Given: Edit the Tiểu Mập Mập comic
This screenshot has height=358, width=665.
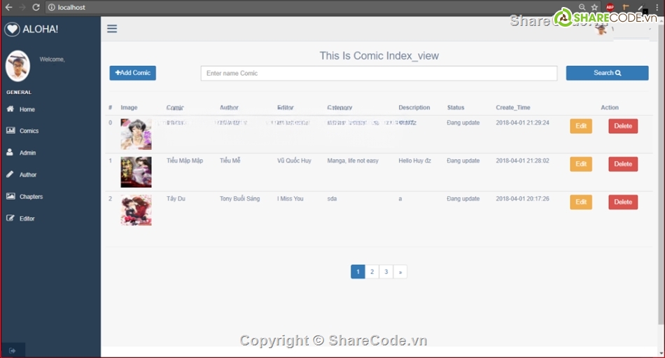Looking at the screenshot, I should pyautogui.click(x=580, y=164).
